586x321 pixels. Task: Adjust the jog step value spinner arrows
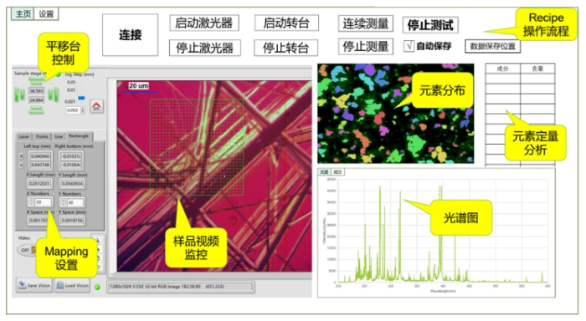click(x=83, y=110)
